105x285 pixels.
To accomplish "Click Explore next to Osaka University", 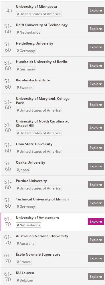I will pos(96,166).
